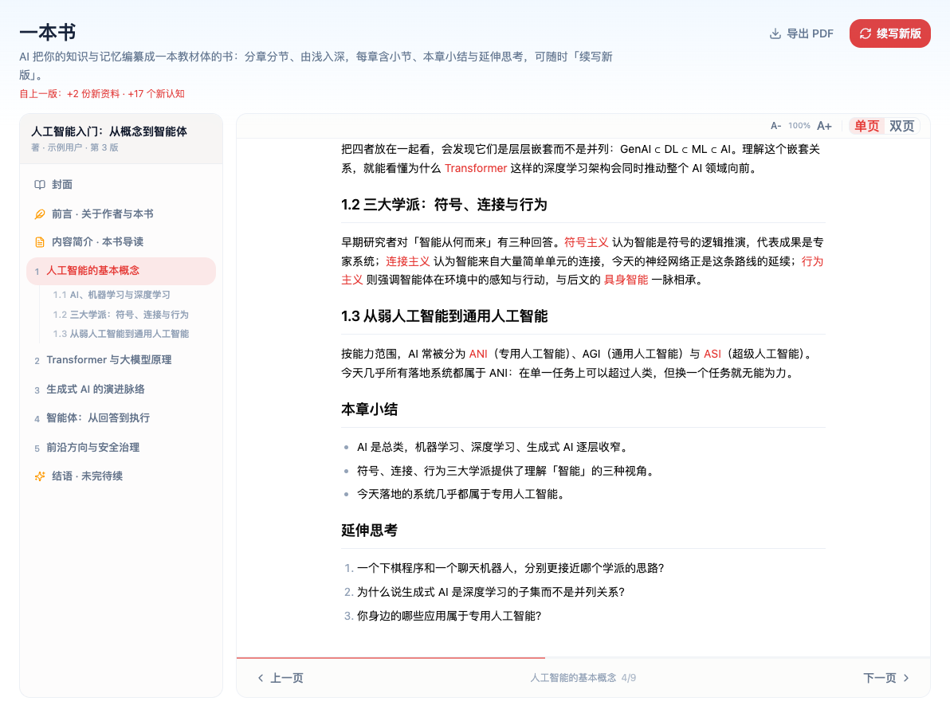Click update note +2 份新资料 · +17 个新认知
The width and height of the screenshot is (950, 717).
[x=102, y=94]
